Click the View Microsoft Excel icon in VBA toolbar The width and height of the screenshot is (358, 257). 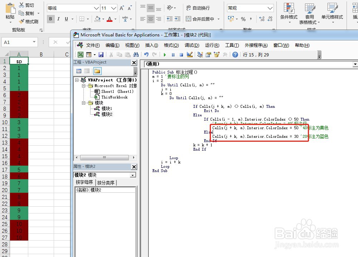80,55
